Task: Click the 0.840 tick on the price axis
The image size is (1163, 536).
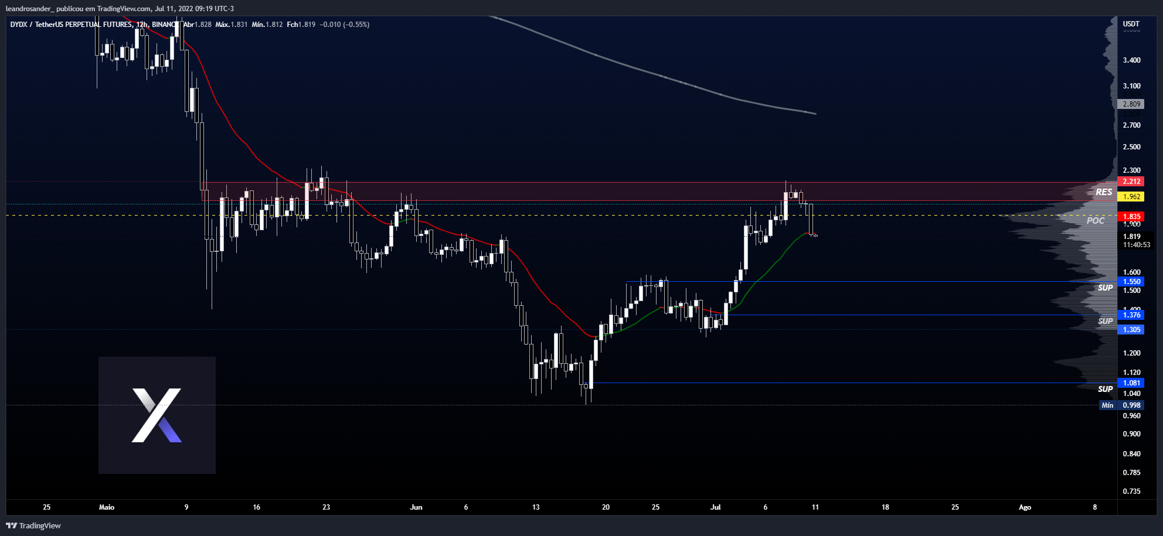Action: click(1132, 454)
